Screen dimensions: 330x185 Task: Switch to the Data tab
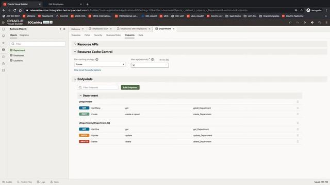coord(141,35)
